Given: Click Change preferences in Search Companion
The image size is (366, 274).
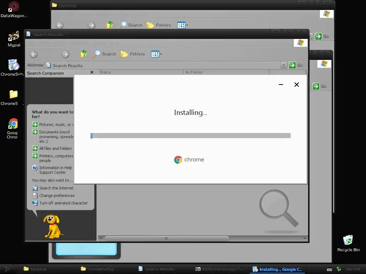Looking at the screenshot, I should (x=54, y=196).
